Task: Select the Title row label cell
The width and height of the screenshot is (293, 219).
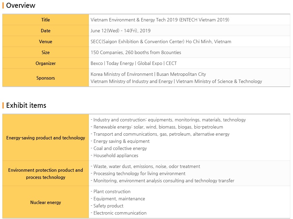Action: tap(46, 20)
